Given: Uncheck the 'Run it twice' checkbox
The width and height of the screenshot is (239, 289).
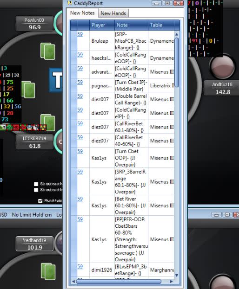Looking at the screenshot, I should pyautogui.click(x=40, y=201).
